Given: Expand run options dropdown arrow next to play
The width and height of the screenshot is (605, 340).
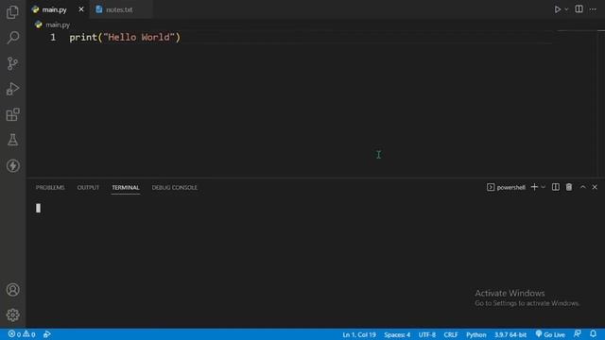Looking at the screenshot, I should pos(566,9).
